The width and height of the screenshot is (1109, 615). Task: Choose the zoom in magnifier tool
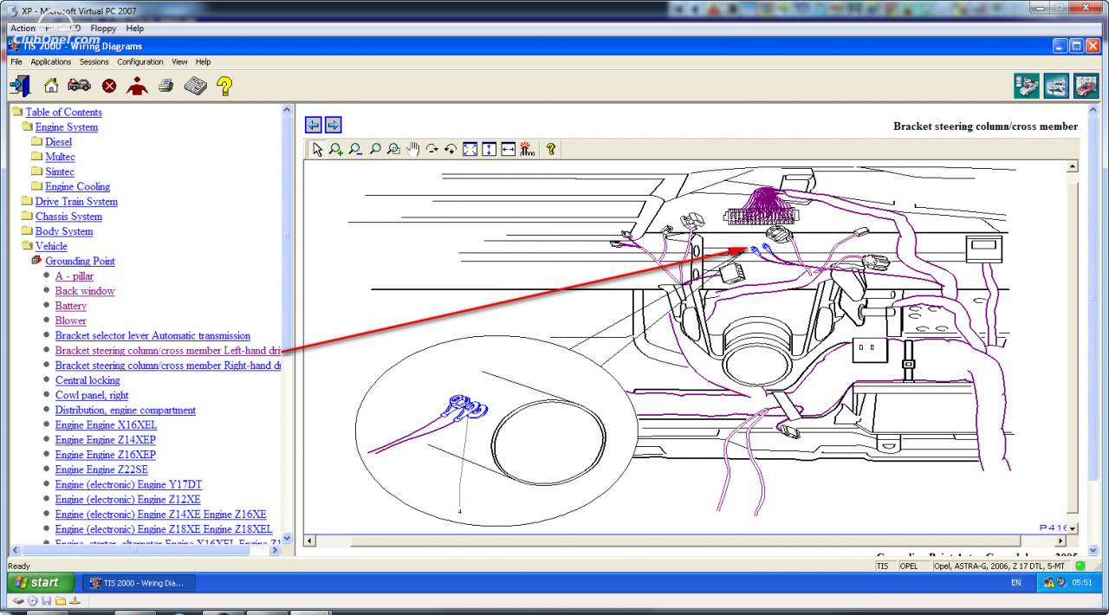click(x=336, y=149)
